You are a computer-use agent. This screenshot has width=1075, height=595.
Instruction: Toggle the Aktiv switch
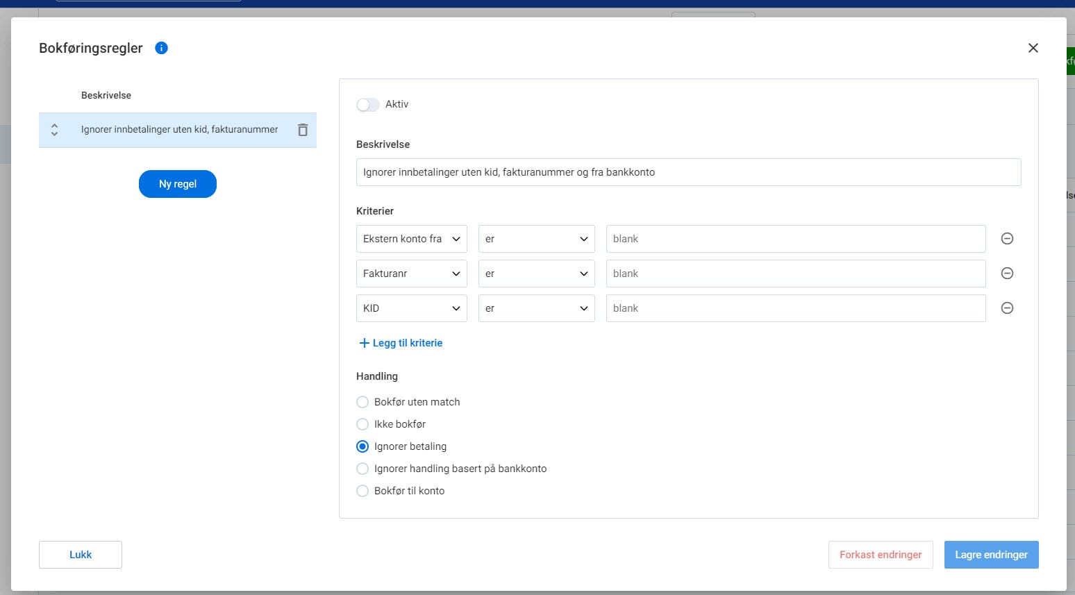tap(367, 104)
